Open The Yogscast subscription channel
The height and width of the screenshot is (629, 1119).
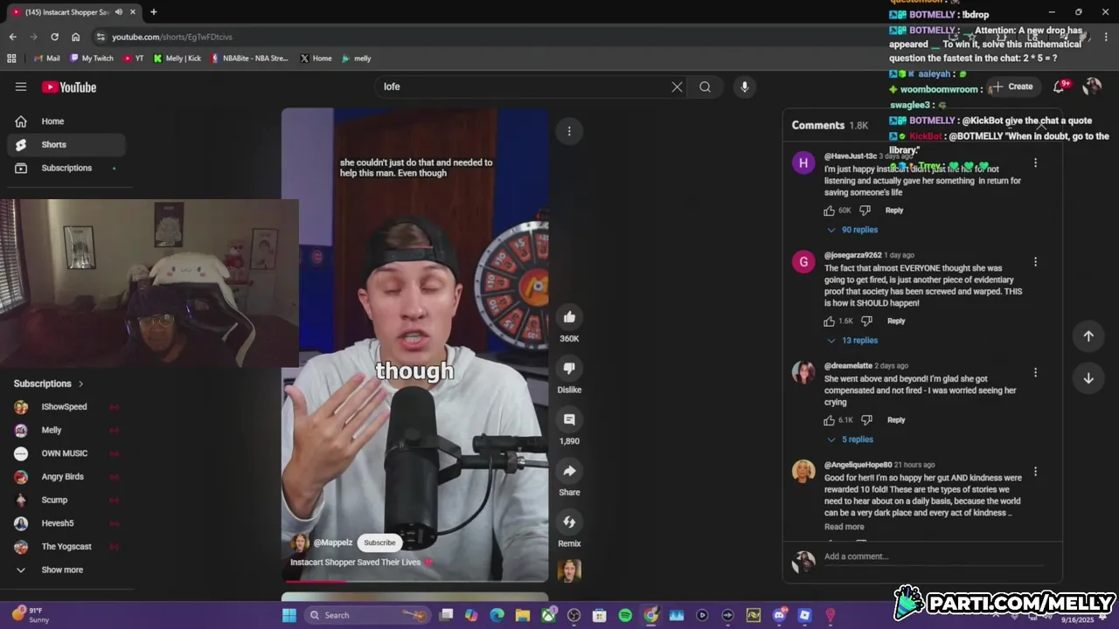coord(66,547)
